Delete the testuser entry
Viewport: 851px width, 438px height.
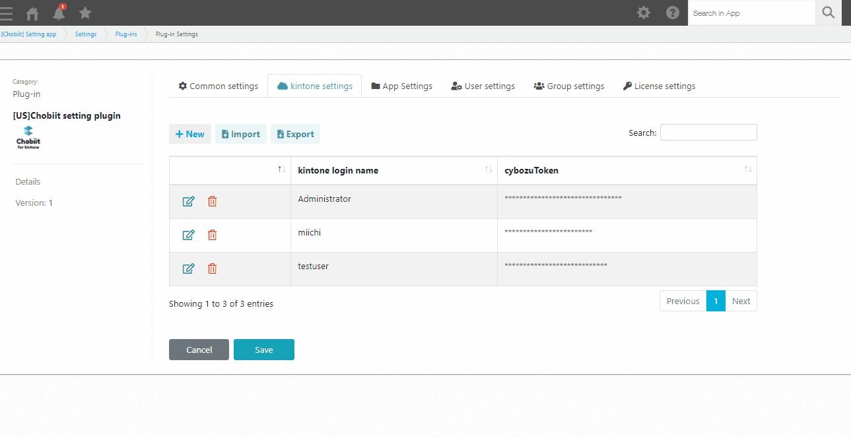(x=212, y=268)
